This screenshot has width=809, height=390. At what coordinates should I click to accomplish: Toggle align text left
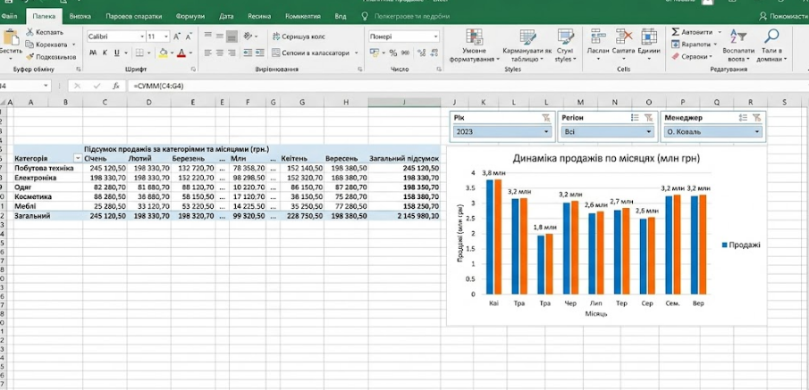208,53
